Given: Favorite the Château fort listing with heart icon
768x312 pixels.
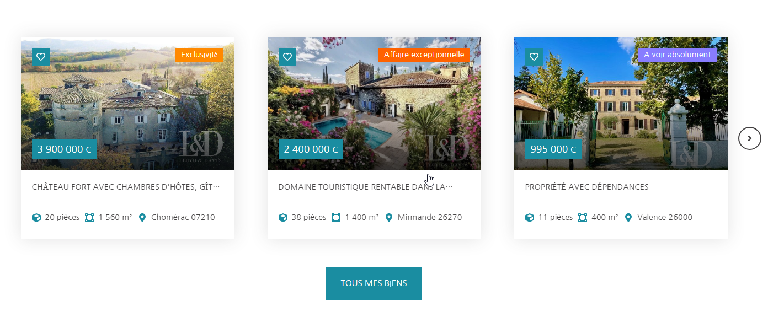Looking at the screenshot, I should [41, 57].
